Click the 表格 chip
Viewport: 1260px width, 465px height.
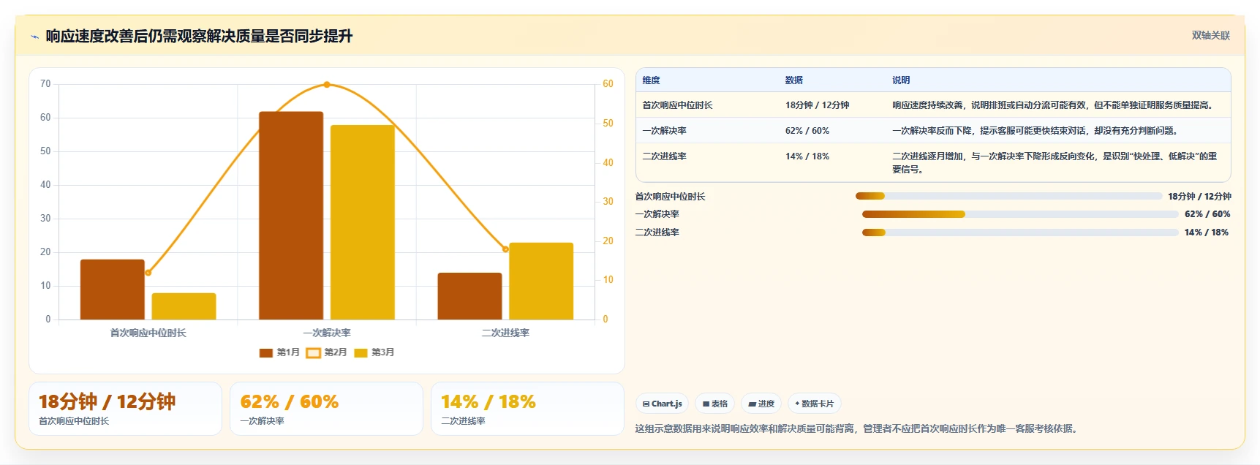[714, 404]
